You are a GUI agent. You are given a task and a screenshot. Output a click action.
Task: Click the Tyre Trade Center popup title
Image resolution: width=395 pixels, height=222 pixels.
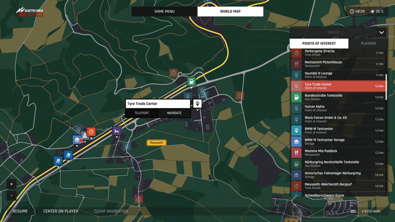(158, 104)
